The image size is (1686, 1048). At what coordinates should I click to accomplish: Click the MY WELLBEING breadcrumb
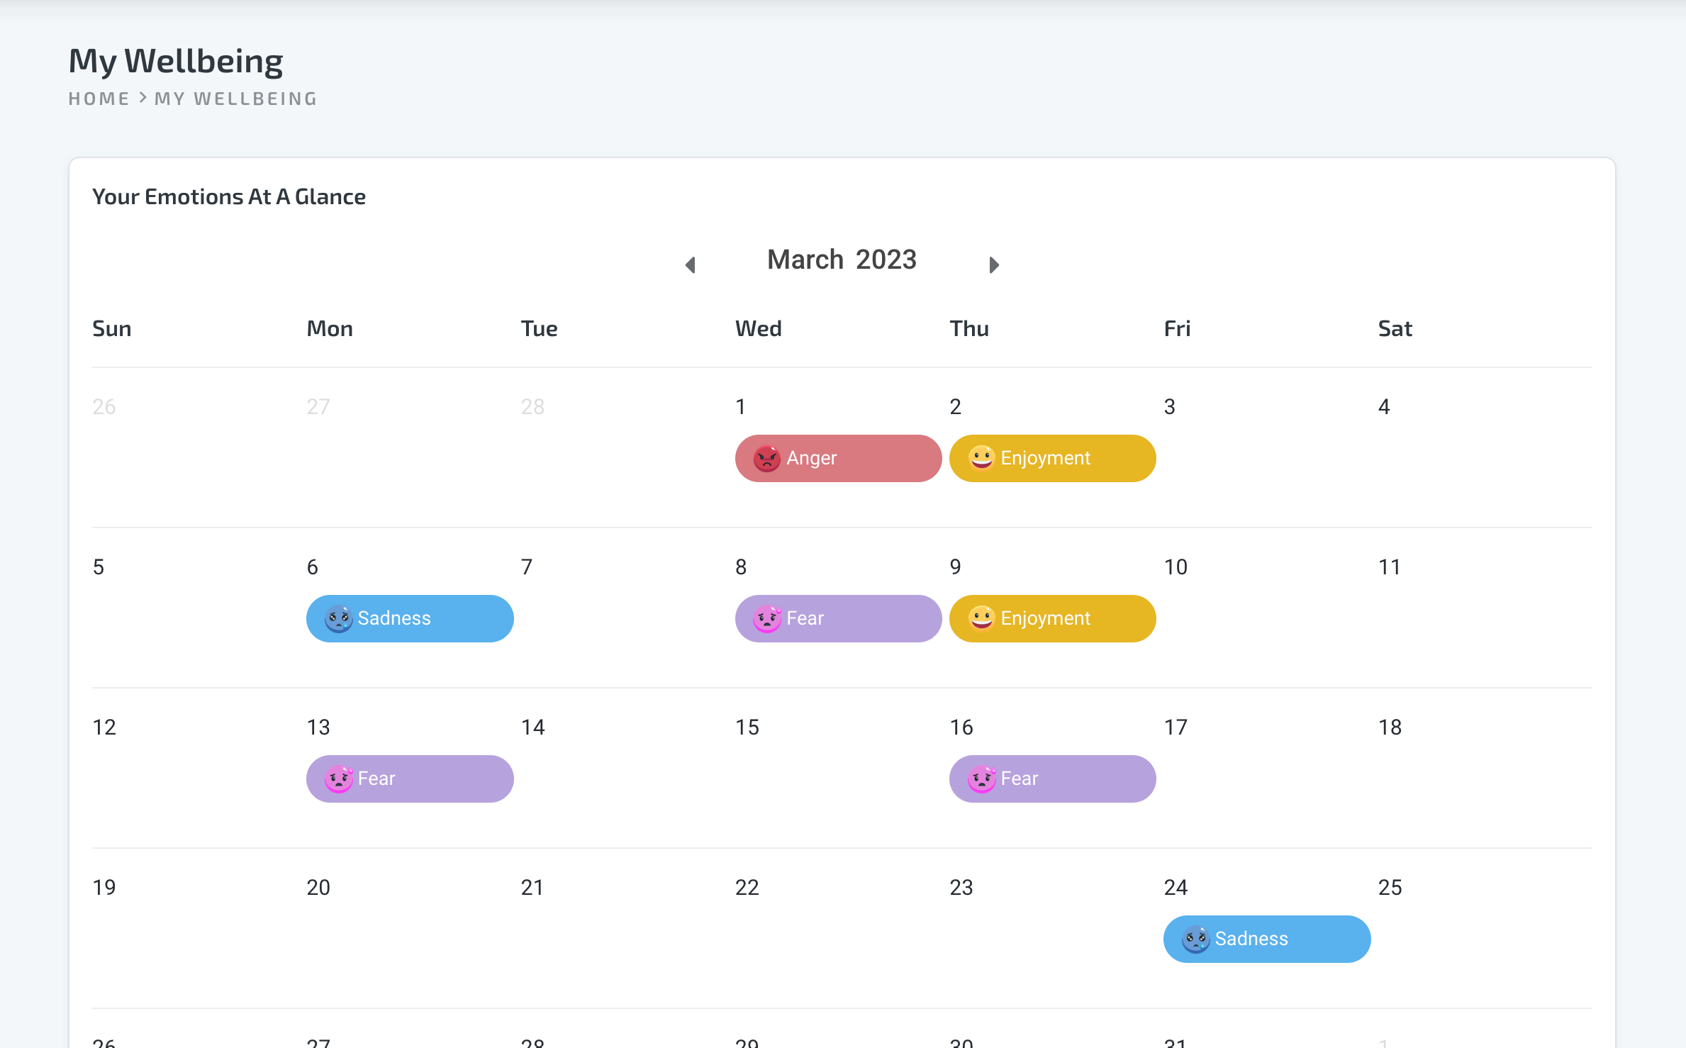pos(235,99)
